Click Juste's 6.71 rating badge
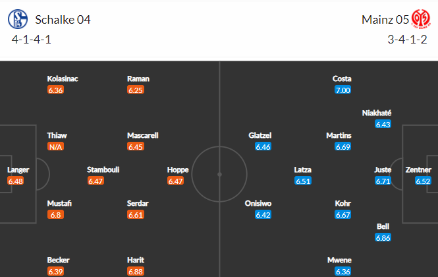Screen dimensions: 438x277 click(x=383, y=181)
